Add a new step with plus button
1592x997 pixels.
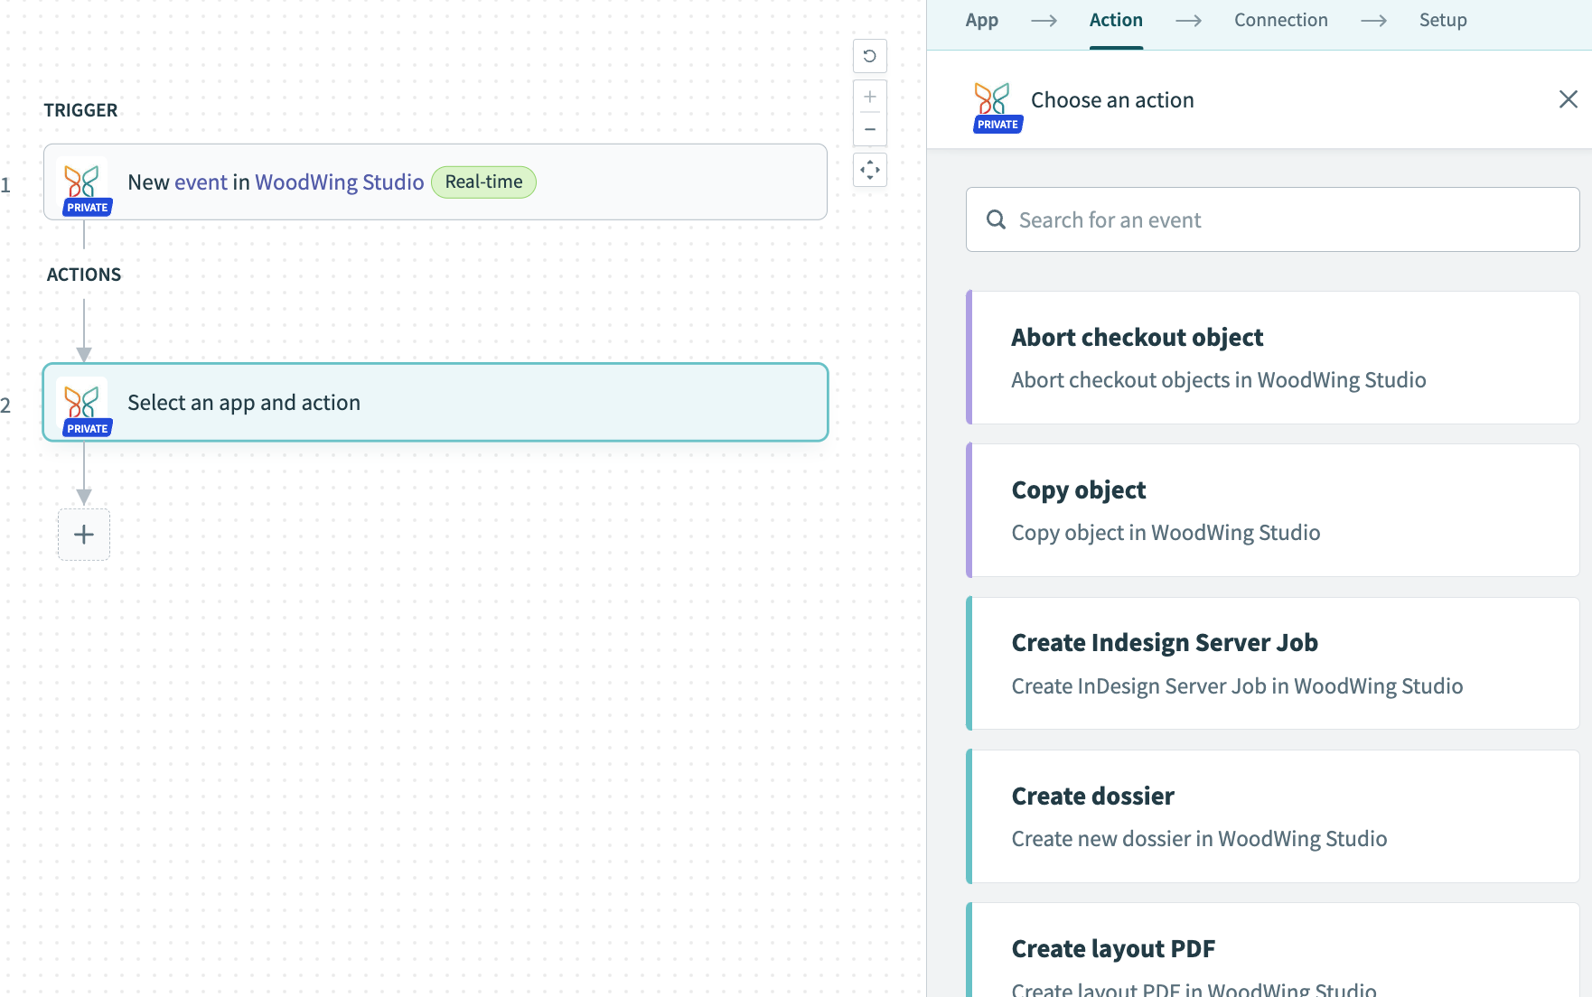pyautogui.click(x=84, y=535)
